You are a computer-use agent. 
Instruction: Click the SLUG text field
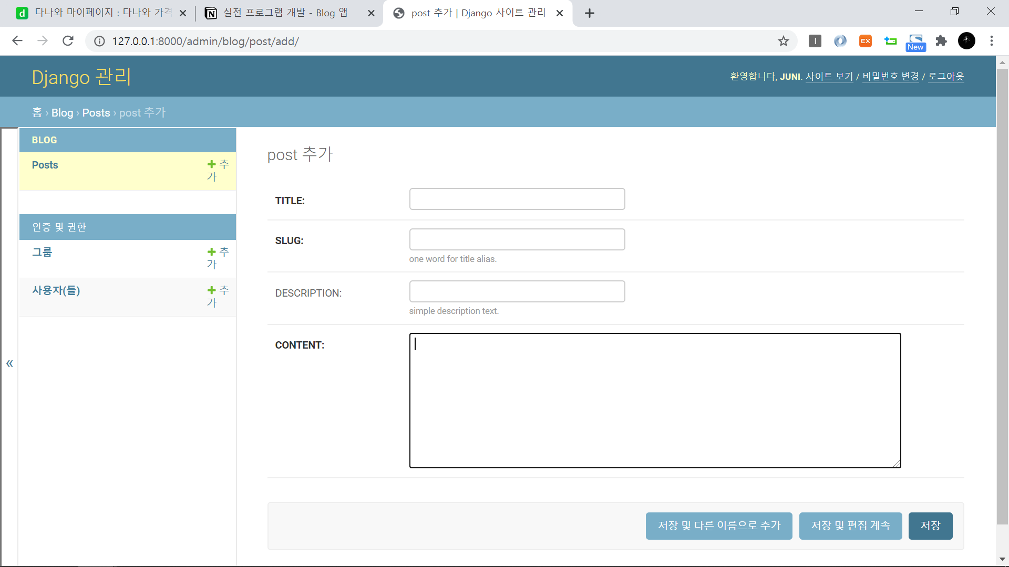[x=517, y=239]
